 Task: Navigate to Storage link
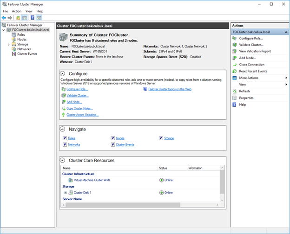tap(169, 138)
